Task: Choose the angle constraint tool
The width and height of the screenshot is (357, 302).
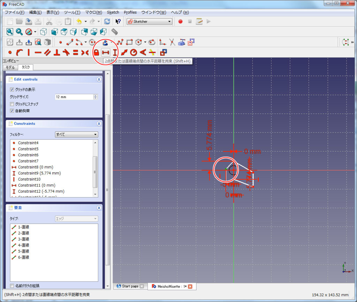Action: [143, 52]
